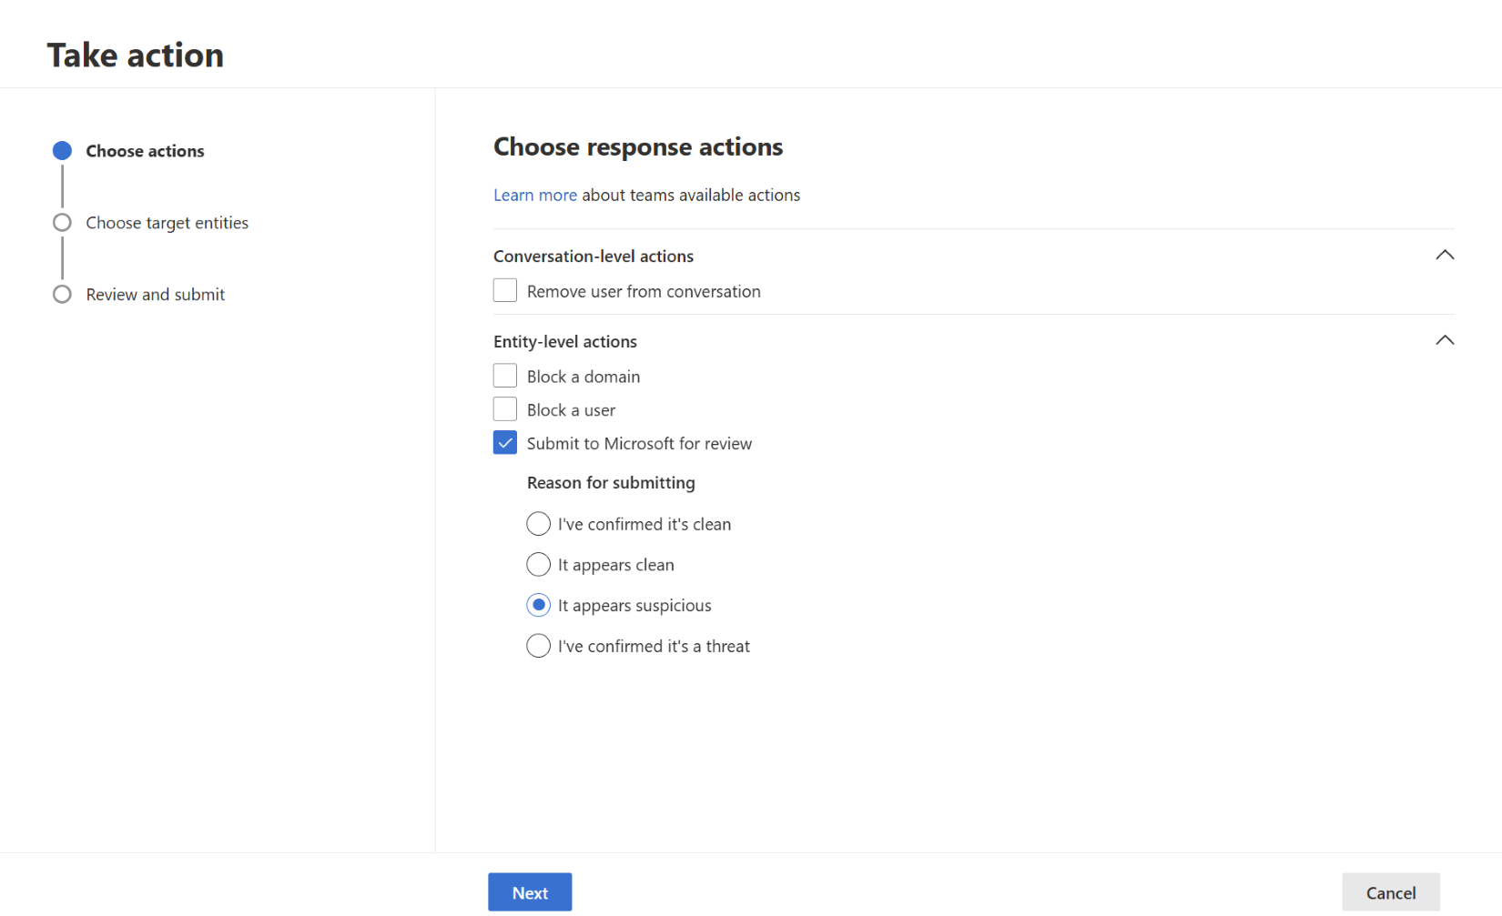The image size is (1502, 916).
Task: Jump to Choose target entities step
Action: coord(151,223)
